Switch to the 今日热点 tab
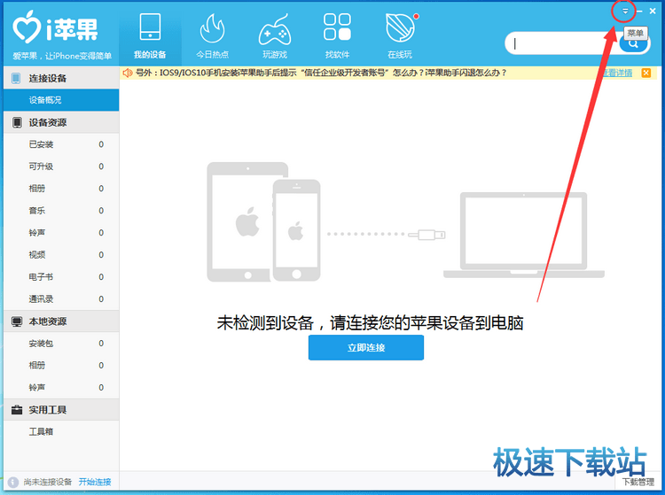The height and width of the screenshot is (495, 665). [x=213, y=36]
